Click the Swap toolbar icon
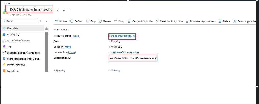The image size is (259, 104). point(116,21)
